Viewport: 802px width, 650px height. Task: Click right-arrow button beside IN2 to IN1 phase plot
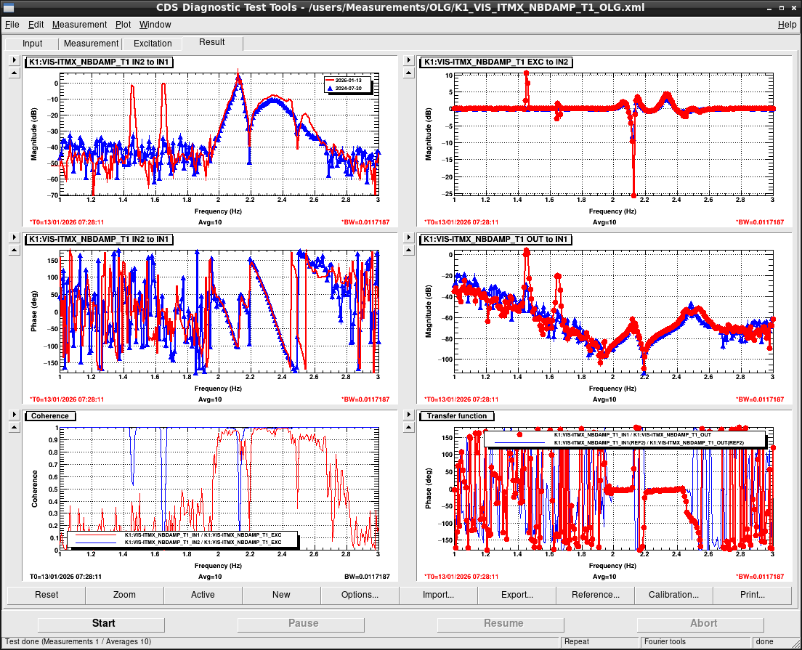(14, 237)
